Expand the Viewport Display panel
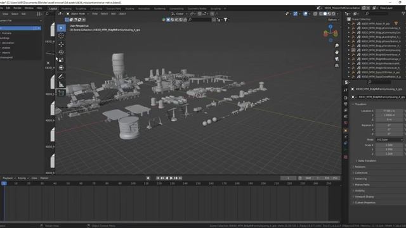The width and height of the screenshot is (406, 228). point(363,197)
